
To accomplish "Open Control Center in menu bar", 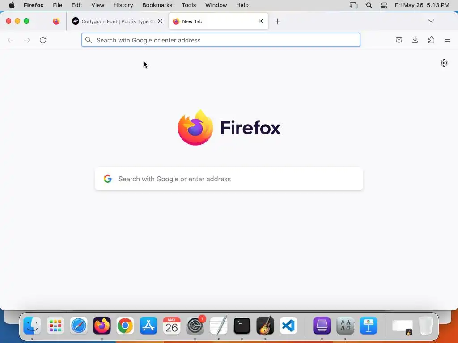I will point(383,5).
